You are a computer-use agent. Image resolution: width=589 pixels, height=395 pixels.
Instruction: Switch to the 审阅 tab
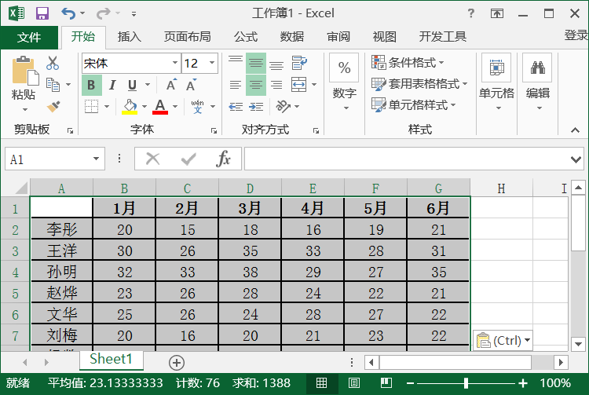tap(338, 37)
